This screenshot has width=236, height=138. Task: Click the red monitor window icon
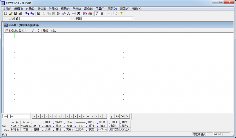pos(90,14)
